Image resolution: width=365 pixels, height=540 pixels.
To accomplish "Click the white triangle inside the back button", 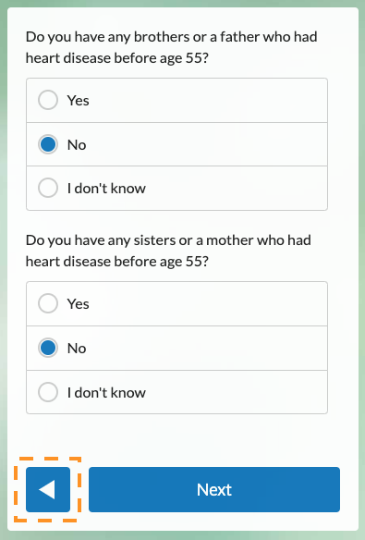I will pyautogui.click(x=47, y=489).
